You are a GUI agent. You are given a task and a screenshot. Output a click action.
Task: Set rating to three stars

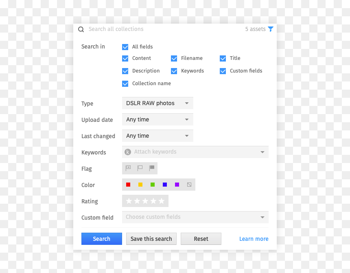point(145,201)
